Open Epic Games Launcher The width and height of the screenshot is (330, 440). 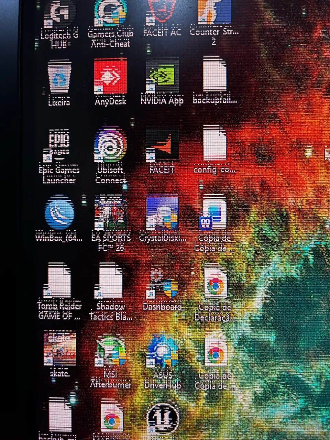(x=59, y=145)
